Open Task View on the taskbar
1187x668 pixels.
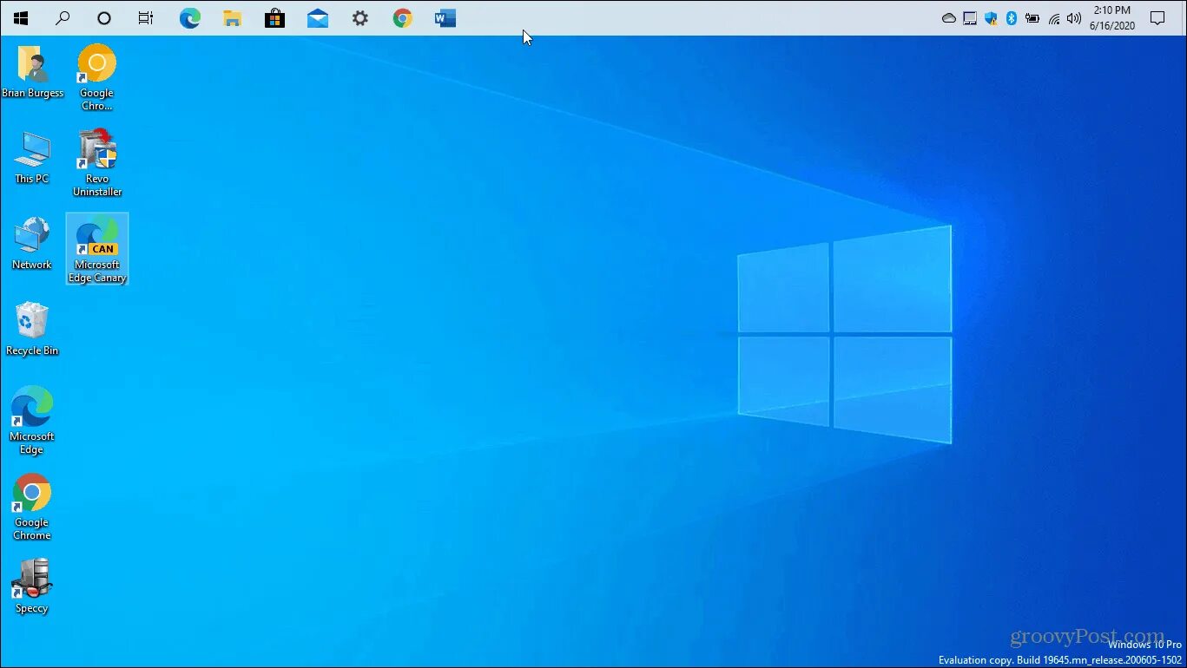pos(146,18)
